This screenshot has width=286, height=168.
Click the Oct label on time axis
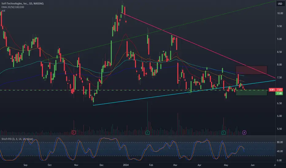[49, 165]
